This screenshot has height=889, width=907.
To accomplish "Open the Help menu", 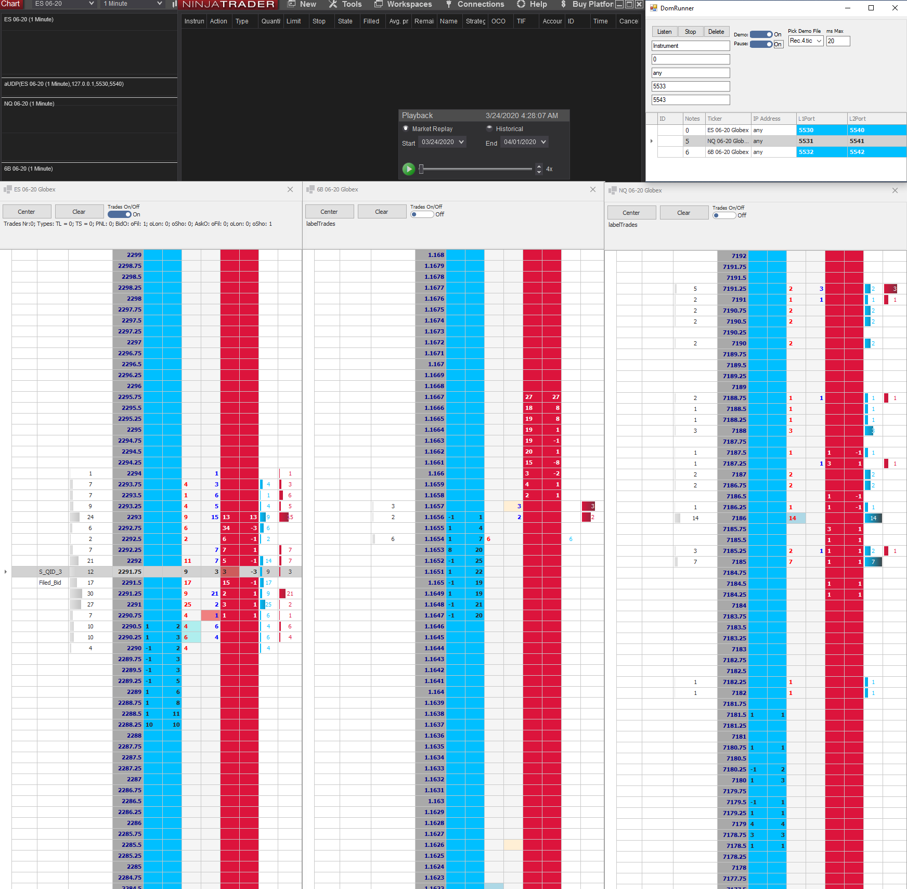I will click(x=538, y=4).
